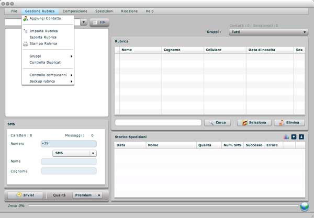Click the button with the arrows icon beside top combo box
This screenshot has height=218, width=314.
[100, 22]
